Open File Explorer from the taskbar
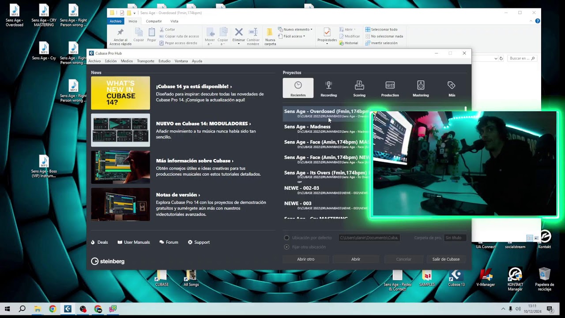 pos(38,309)
